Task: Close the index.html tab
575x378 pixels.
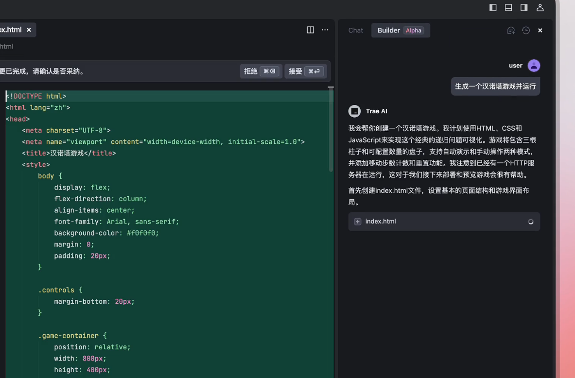Action: tap(29, 30)
